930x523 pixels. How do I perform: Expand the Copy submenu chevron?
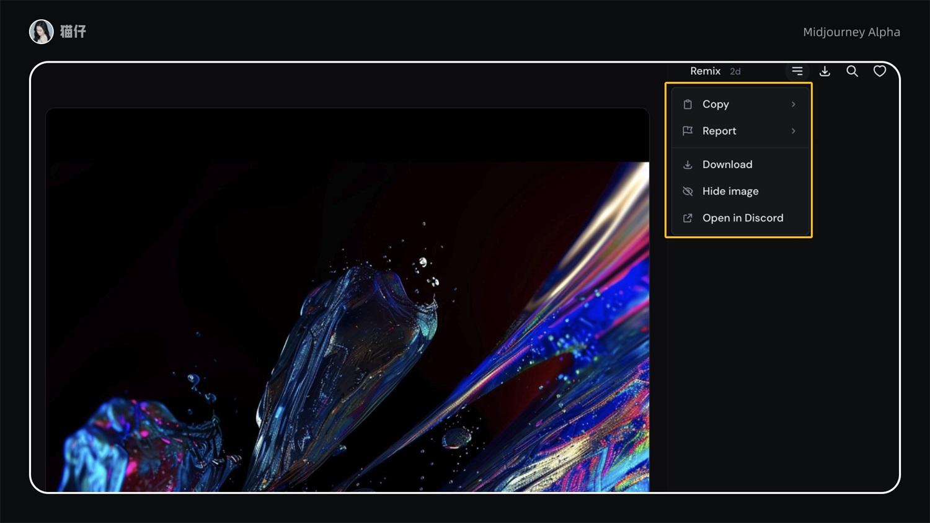pos(793,104)
